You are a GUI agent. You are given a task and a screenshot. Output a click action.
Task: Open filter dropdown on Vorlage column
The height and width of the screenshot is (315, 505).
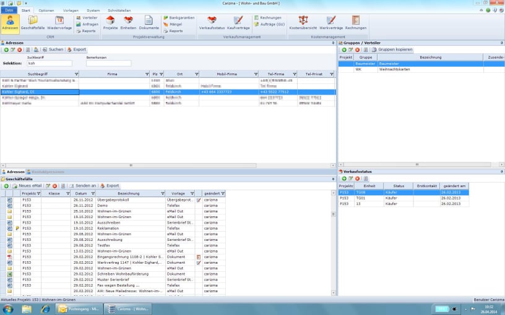(x=191, y=193)
